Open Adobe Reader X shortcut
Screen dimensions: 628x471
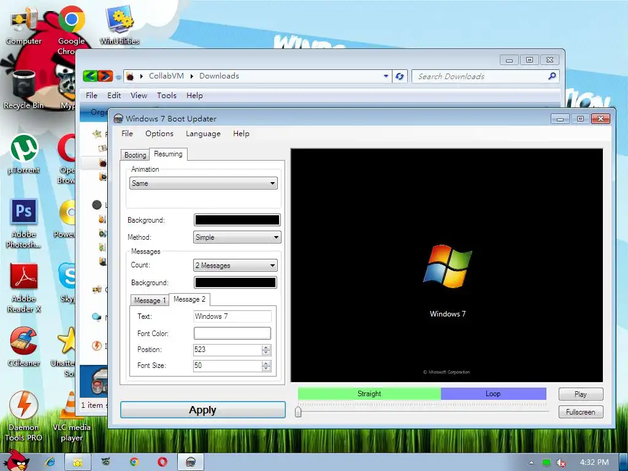point(24,288)
